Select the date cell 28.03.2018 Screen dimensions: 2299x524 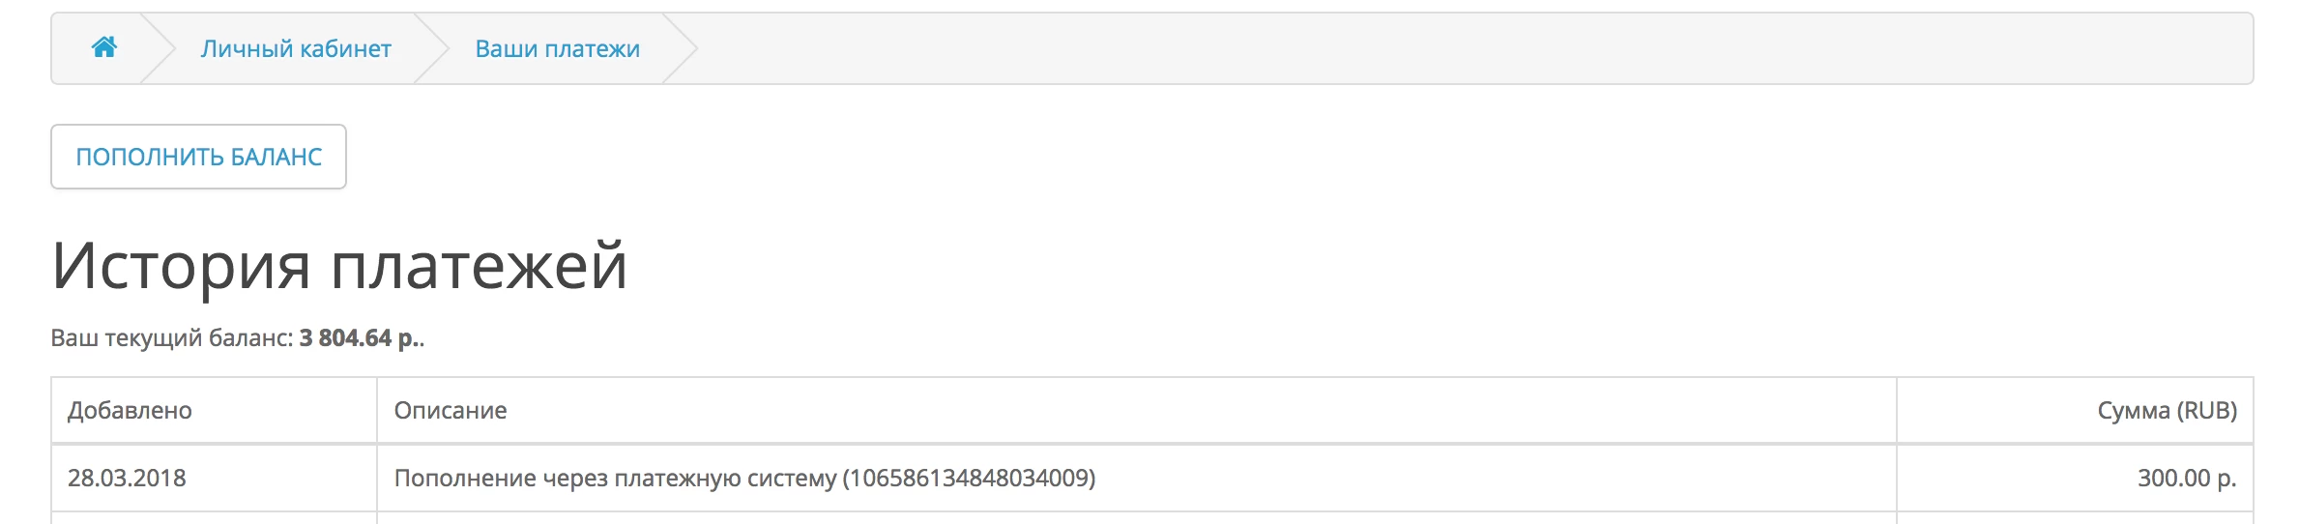(x=127, y=478)
